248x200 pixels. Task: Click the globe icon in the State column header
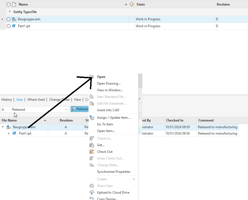(x=132, y=4)
